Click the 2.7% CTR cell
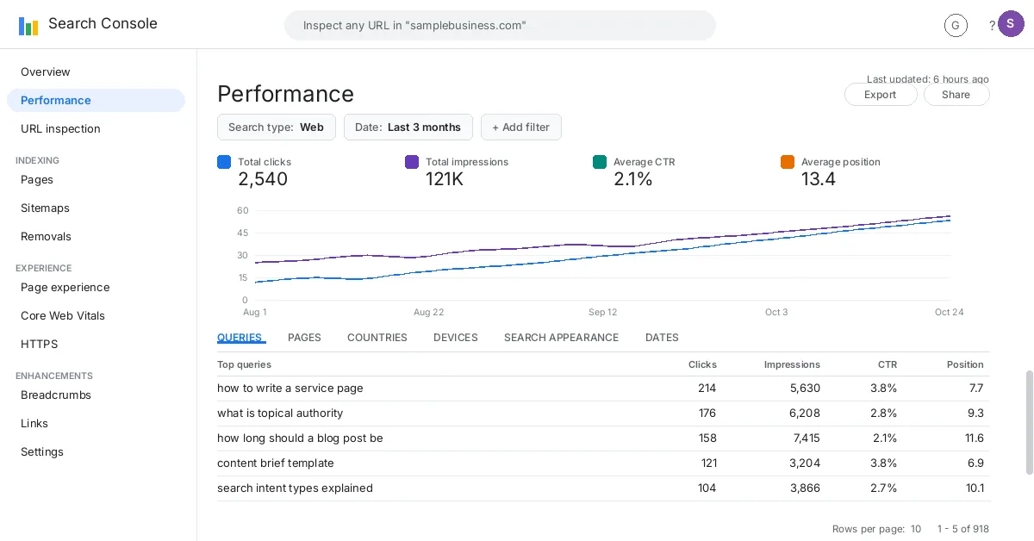 [x=883, y=488]
